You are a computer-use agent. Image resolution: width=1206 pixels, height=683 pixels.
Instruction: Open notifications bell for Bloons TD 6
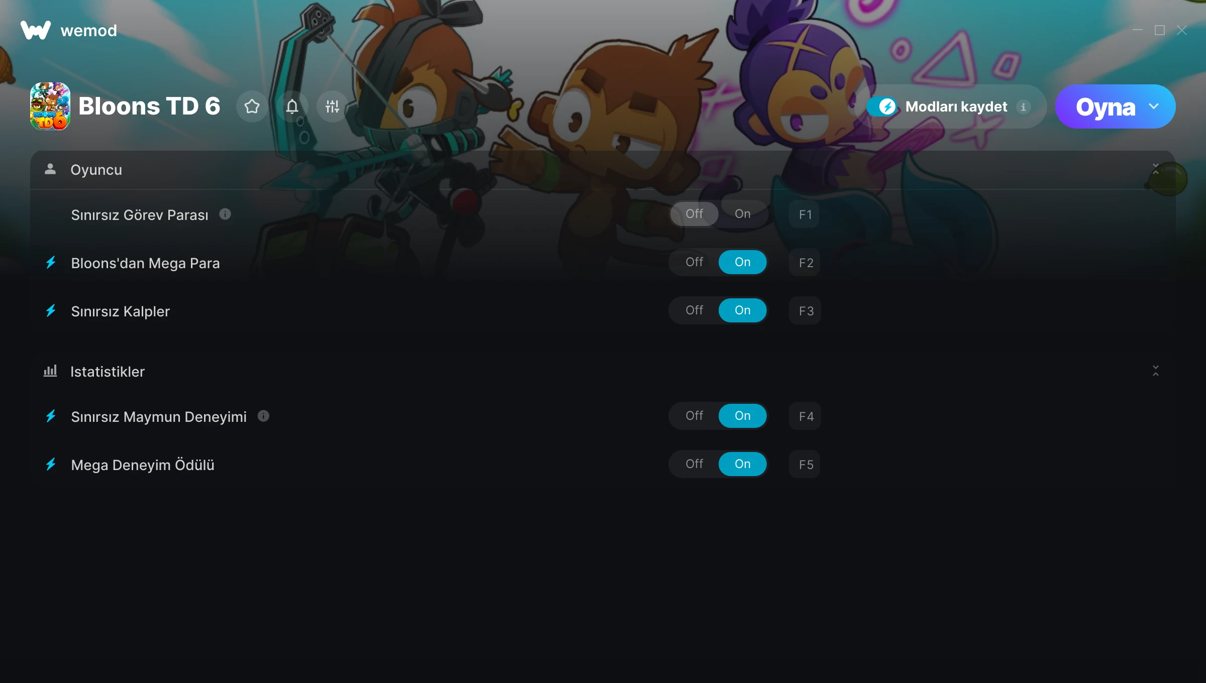292,106
